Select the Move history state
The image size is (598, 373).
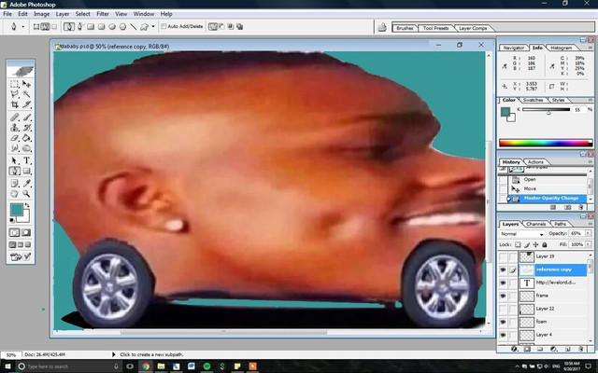coord(548,188)
